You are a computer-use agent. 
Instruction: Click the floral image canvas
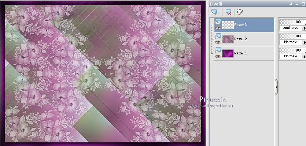coord(103,73)
